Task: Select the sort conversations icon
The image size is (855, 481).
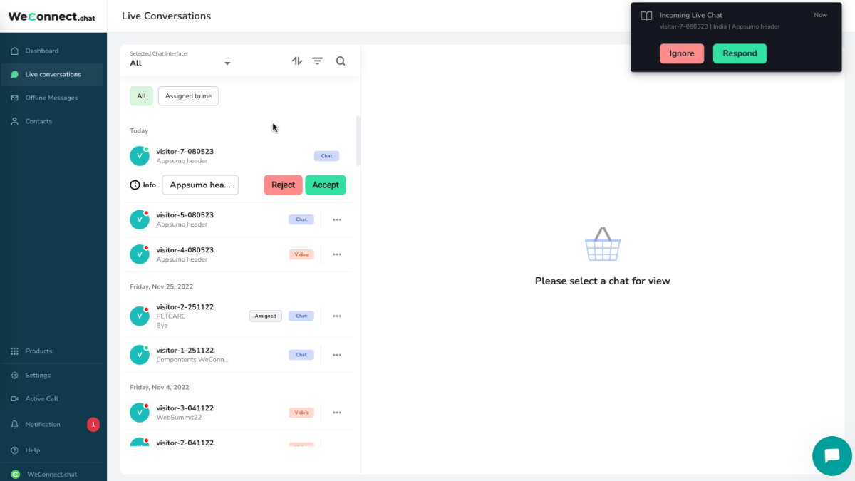Action: 296,61
